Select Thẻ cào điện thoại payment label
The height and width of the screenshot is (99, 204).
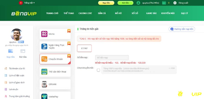click(x=57, y=72)
